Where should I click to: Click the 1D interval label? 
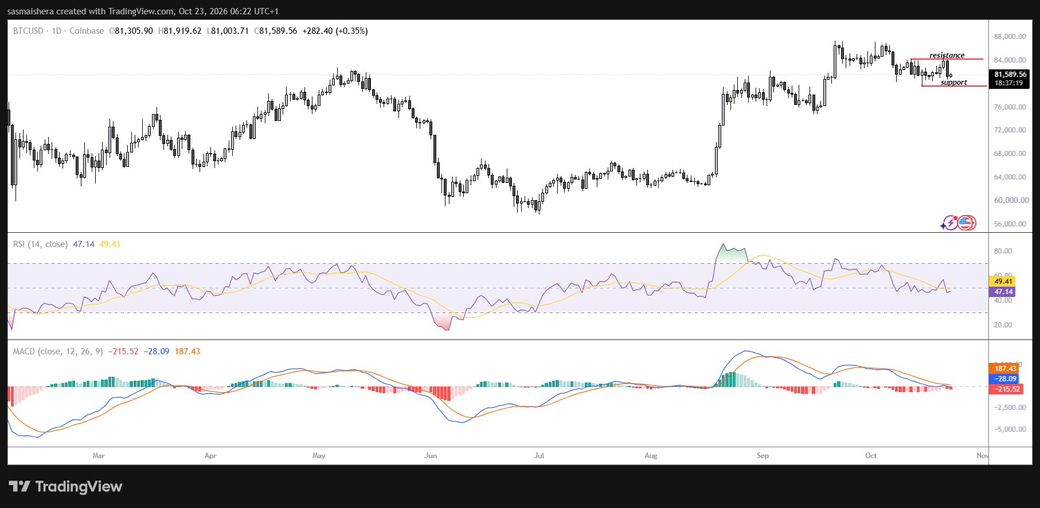[x=56, y=31]
